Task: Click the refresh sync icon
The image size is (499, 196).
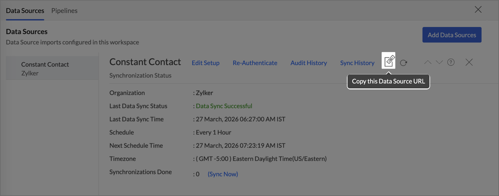Action: pyautogui.click(x=403, y=63)
